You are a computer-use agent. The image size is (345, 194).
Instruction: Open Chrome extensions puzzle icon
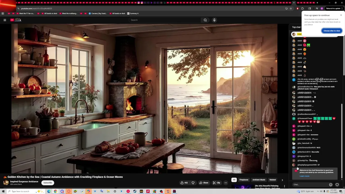(x=302, y=8)
